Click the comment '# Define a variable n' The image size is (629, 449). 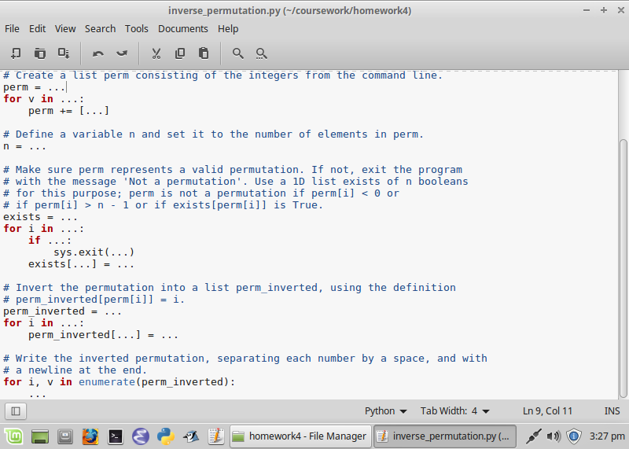tap(213, 134)
